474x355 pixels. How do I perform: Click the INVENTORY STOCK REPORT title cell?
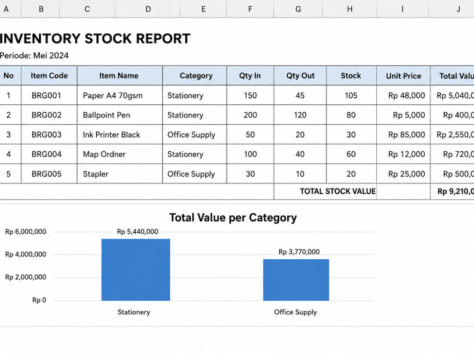coord(95,39)
